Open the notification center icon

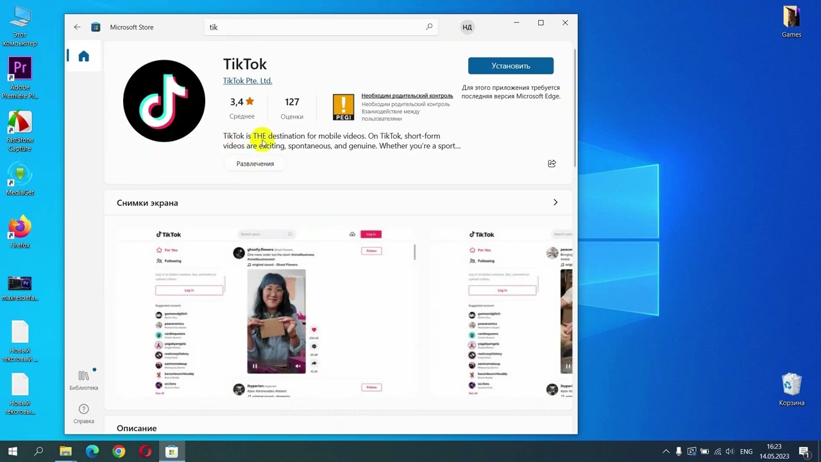804,452
